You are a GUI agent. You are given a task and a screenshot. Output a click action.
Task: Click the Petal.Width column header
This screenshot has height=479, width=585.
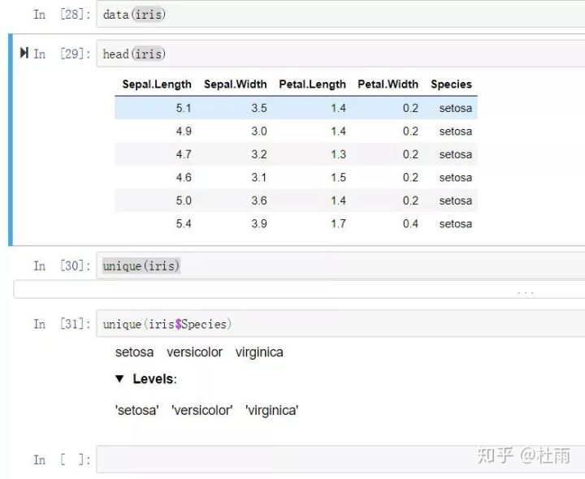(388, 84)
